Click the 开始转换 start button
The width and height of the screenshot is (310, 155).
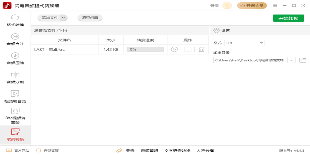pos(289,18)
